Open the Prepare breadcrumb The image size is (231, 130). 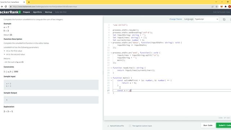(x=26, y=12)
